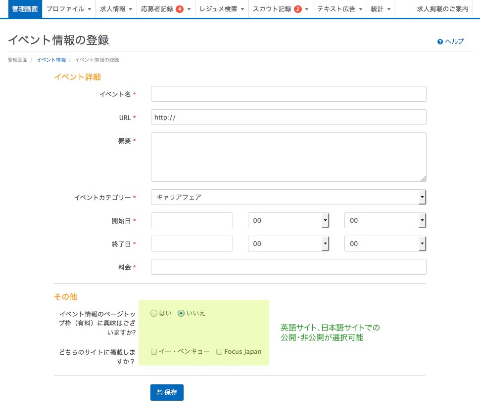Focus the URL input field

click(x=288, y=117)
